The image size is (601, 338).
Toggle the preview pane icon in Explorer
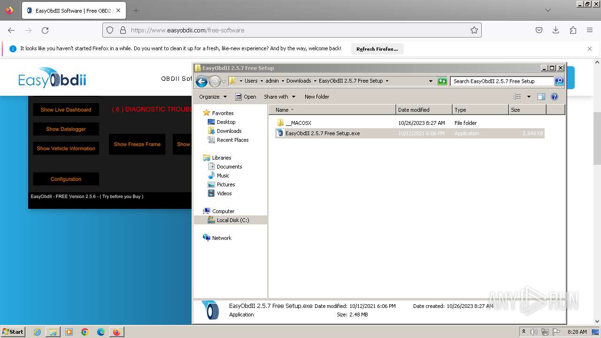coord(541,97)
